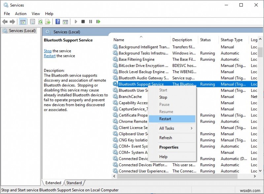The height and width of the screenshot is (194, 264).
Task: Select the Export List toolbar icon
Action: tap(48, 21)
